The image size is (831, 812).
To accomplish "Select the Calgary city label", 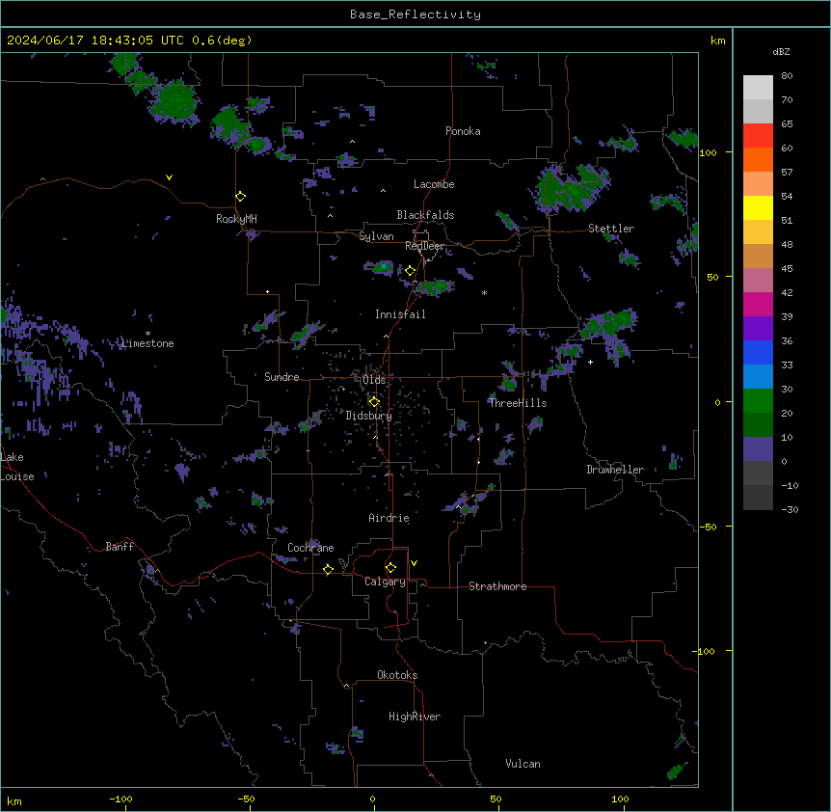I will [x=386, y=582].
